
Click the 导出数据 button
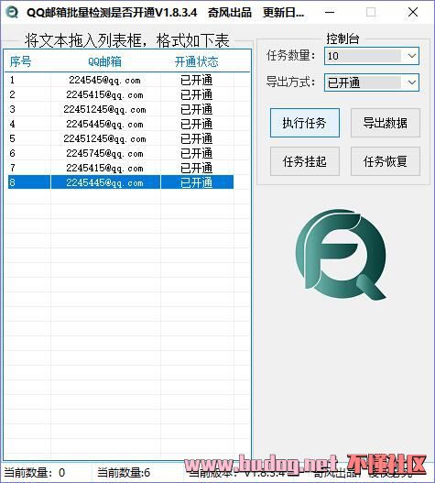point(386,123)
